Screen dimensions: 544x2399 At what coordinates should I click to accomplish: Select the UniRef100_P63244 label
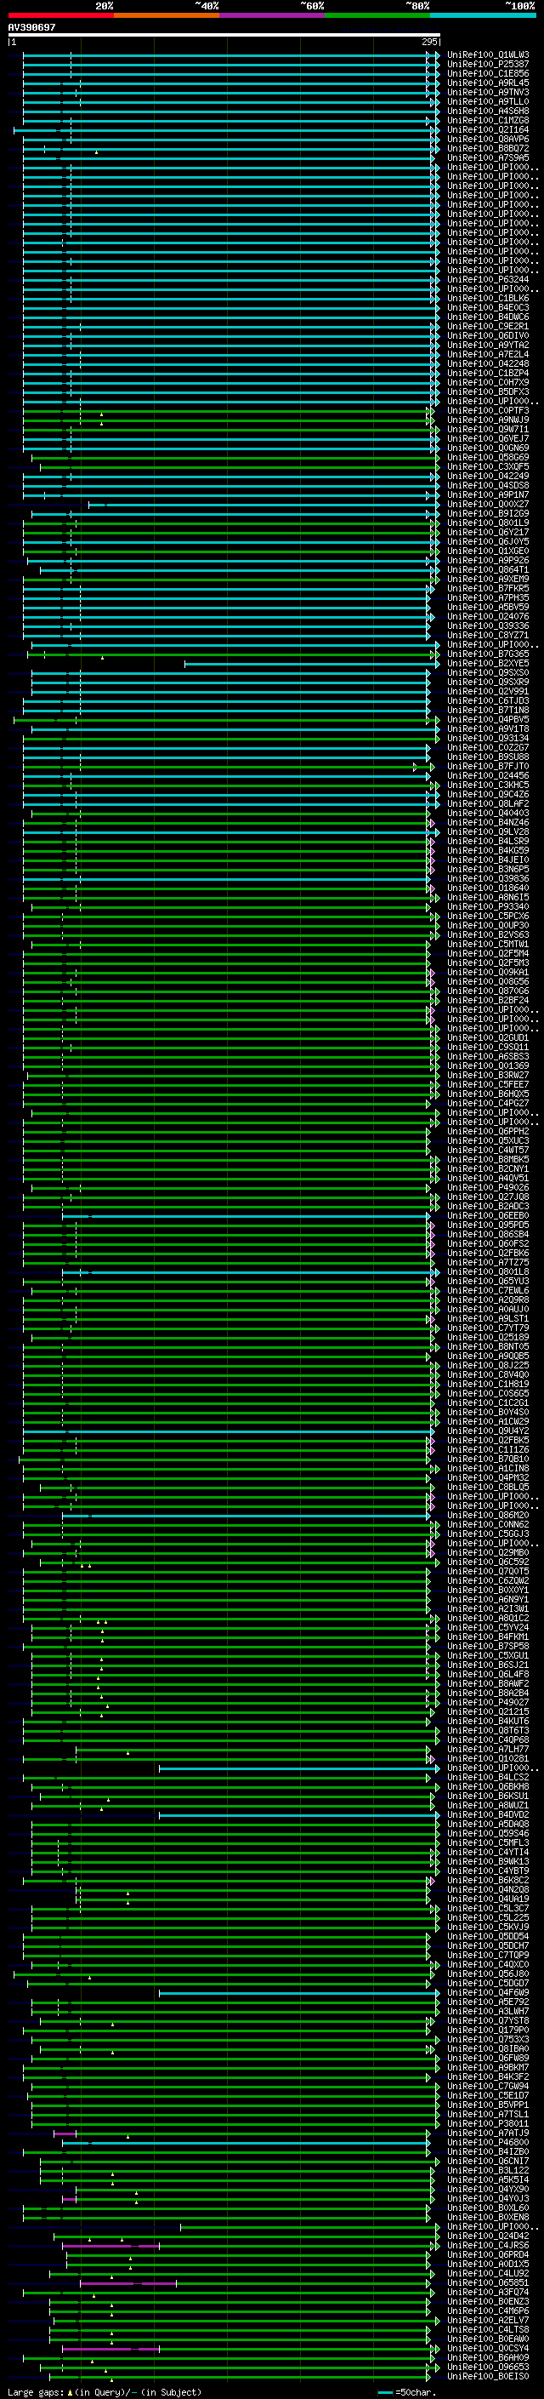point(488,279)
